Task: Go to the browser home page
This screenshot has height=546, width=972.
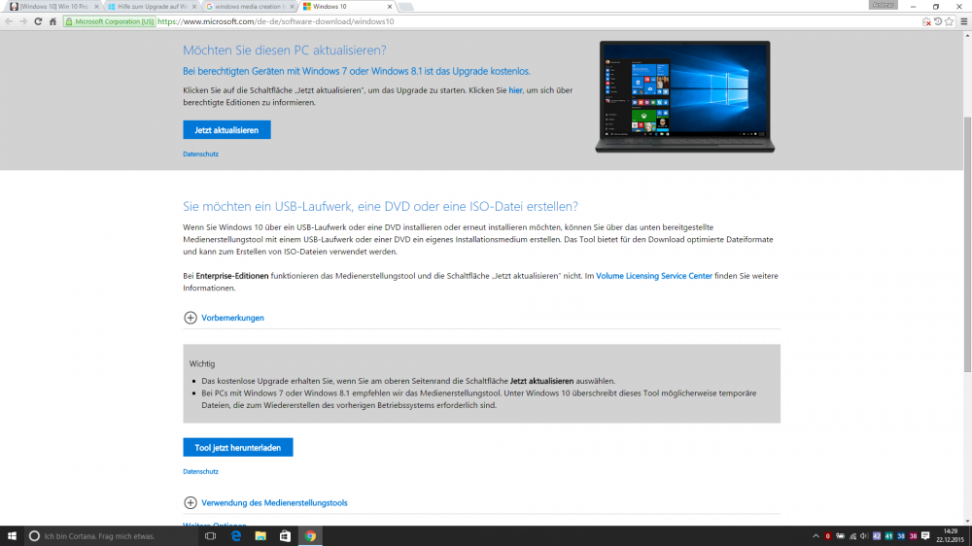Action: (x=52, y=20)
